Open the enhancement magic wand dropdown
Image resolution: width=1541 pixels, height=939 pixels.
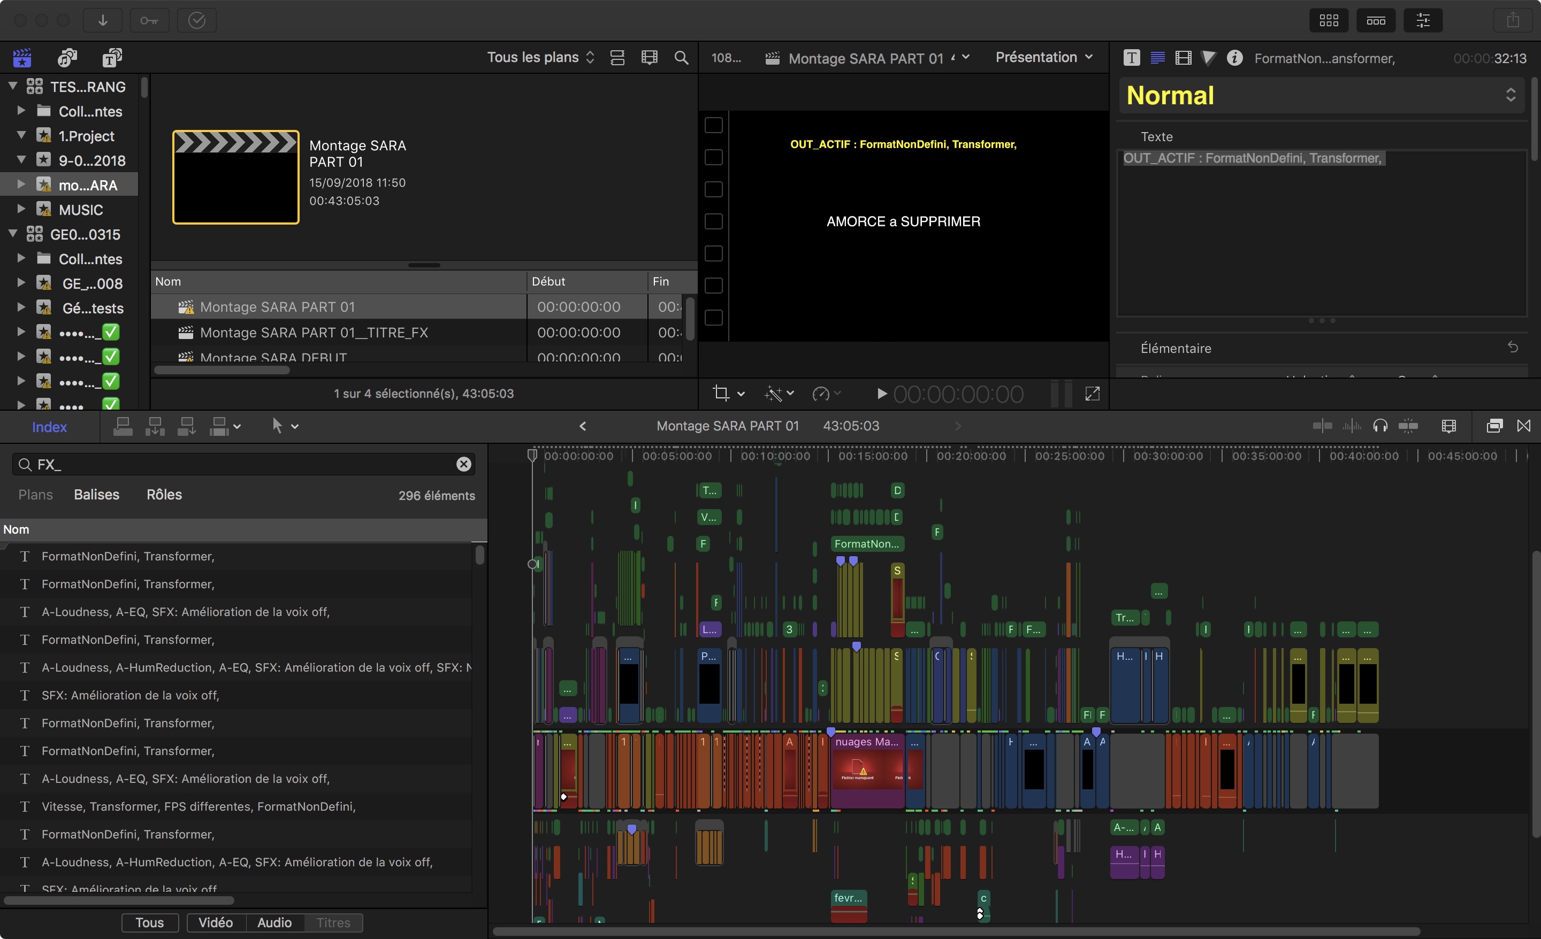pos(779,393)
